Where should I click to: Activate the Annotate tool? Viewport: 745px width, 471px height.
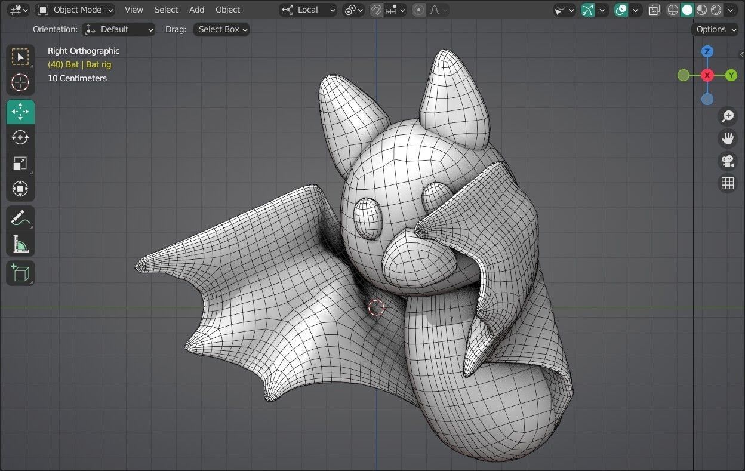tap(20, 218)
